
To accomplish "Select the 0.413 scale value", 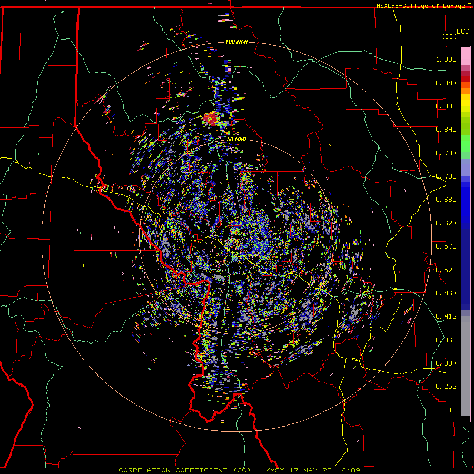I will coord(446,317).
